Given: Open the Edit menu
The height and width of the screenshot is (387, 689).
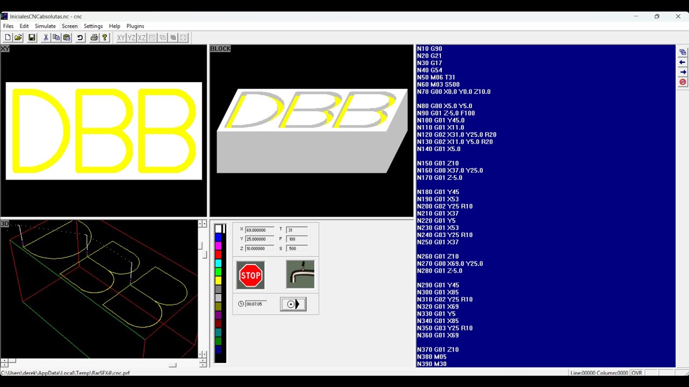Looking at the screenshot, I should tap(24, 26).
